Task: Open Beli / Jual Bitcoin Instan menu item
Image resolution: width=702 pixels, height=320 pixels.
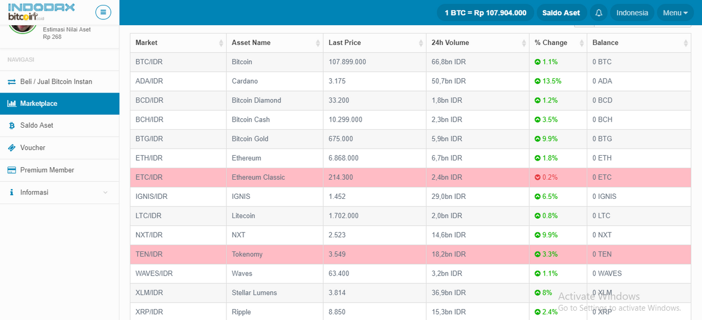Action: click(x=59, y=82)
